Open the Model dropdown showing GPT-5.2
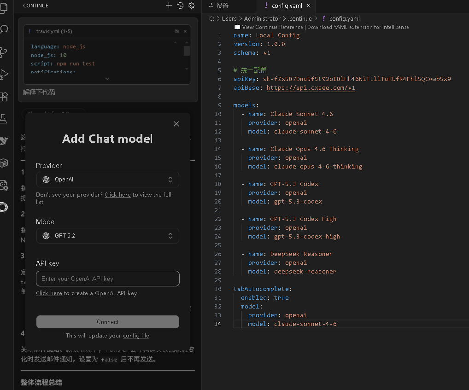This screenshot has width=469, height=390. point(107,236)
